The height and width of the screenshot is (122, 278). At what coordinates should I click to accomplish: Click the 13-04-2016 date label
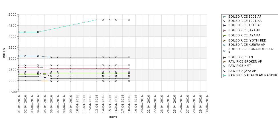[96, 104]
